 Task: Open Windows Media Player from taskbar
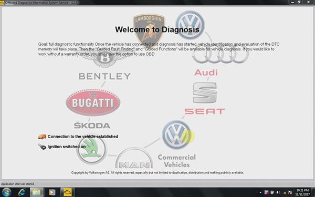[52, 192]
